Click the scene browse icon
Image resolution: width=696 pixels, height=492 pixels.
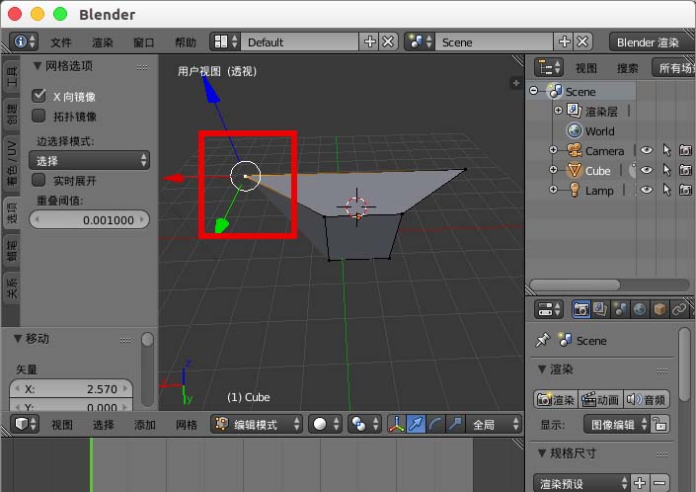tap(420, 41)
